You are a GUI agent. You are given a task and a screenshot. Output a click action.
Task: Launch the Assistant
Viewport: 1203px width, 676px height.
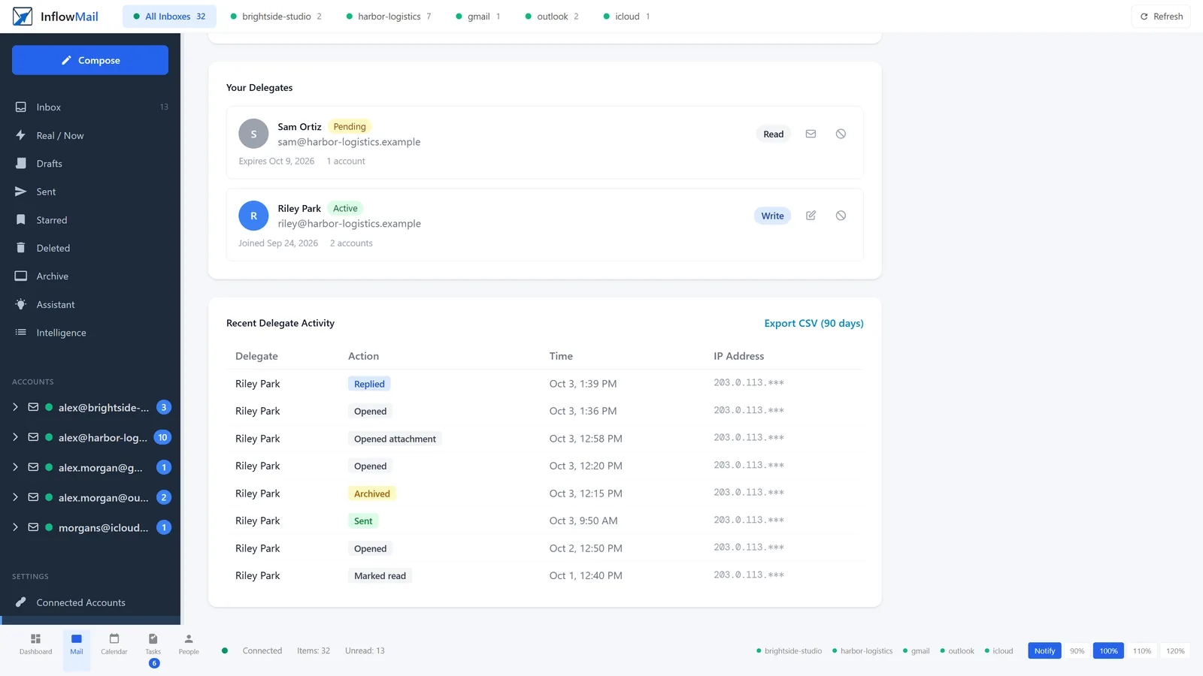coord(90,305)
